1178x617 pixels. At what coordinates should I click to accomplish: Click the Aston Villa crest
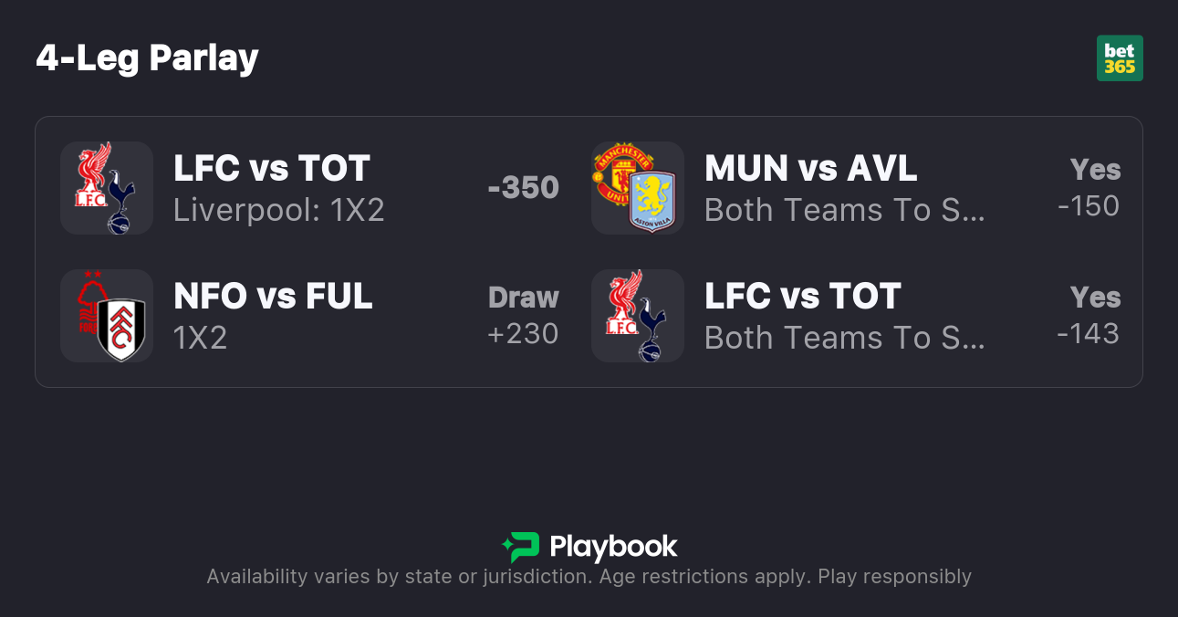(x=652, y=201)
